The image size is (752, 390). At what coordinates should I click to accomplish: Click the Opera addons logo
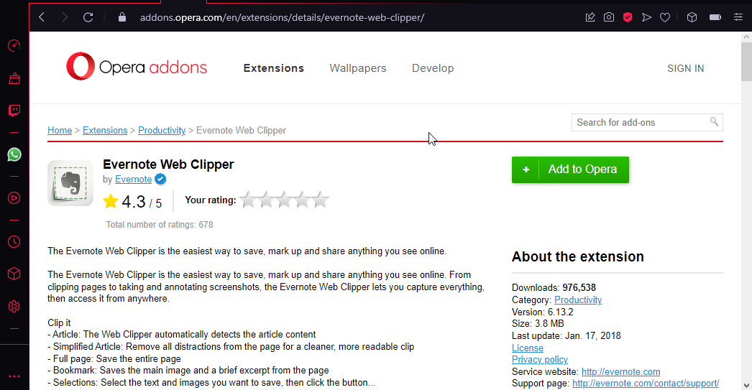coord(136,66)
